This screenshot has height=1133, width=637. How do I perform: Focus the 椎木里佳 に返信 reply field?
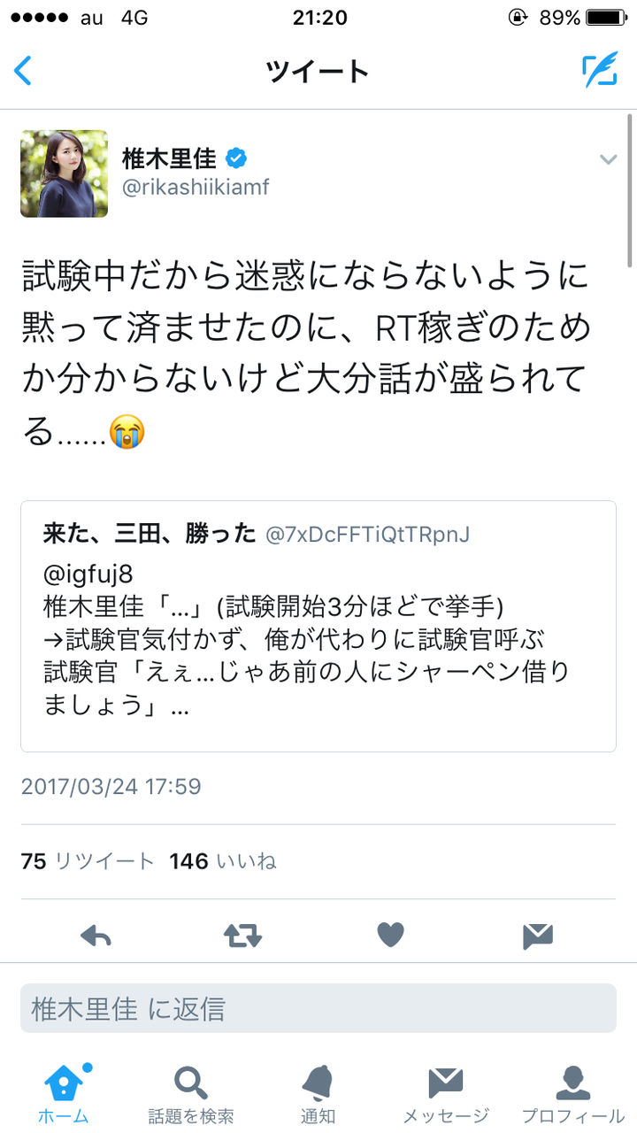(x=318, y=1008)
